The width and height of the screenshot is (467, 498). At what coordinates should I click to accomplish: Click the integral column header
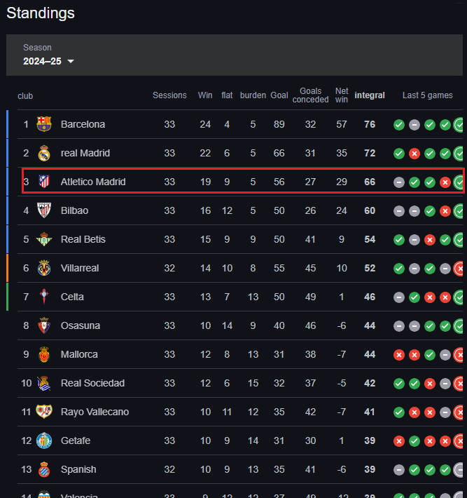[x=370, y=95]
